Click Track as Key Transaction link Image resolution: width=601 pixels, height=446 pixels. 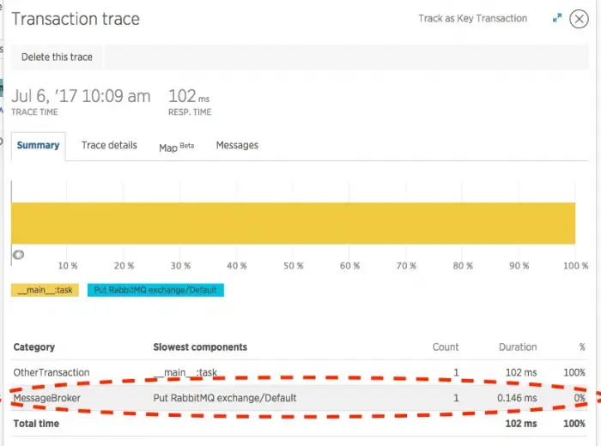tap(472, 18)
